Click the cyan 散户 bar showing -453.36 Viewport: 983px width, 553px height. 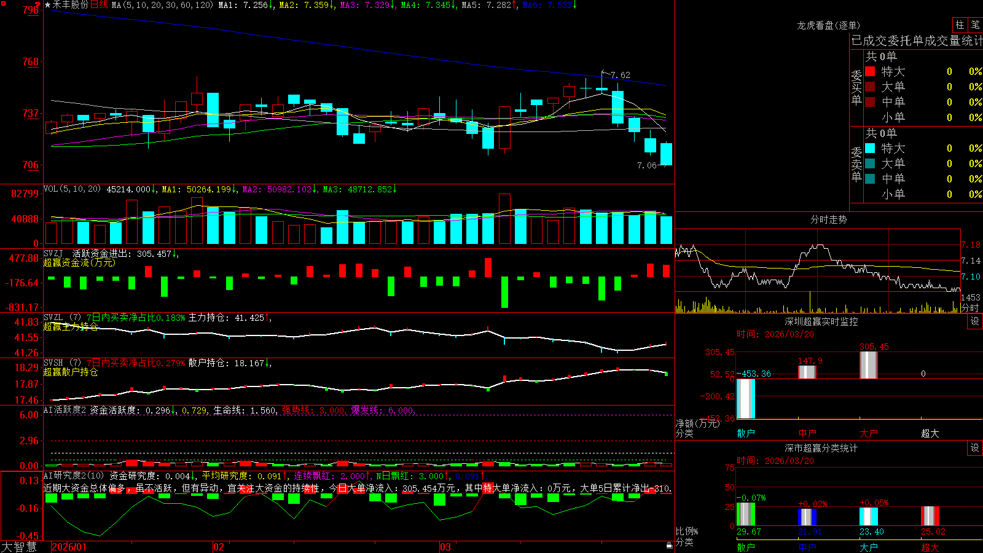click(x=746, y=399)
